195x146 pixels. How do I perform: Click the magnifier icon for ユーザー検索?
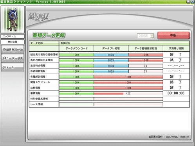click(4, 58)
